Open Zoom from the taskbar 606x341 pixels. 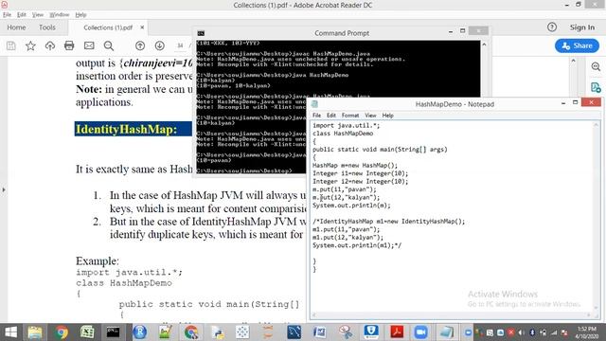[420, 332]
